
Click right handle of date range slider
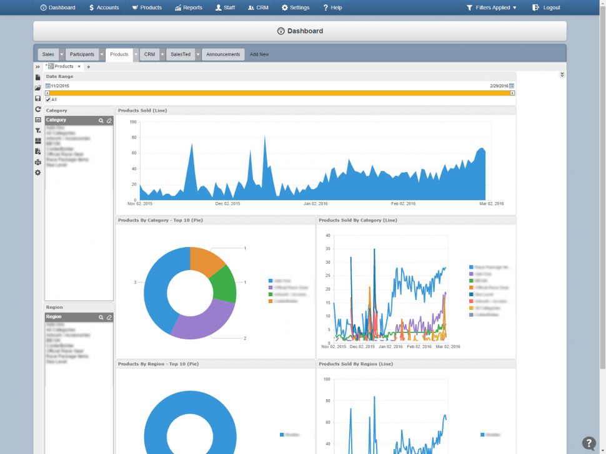tap(512, 93)
